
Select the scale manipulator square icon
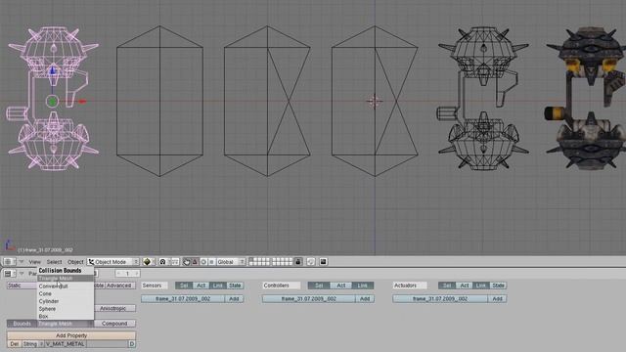point(211,262)
